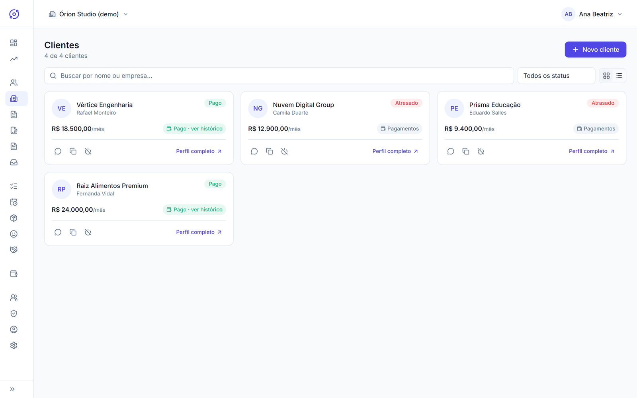Image resolution: width=637 pixels, height=398 pixels.
Task: Open the inbox tray icon in sidebar
Action: click(x=14, y=162)
